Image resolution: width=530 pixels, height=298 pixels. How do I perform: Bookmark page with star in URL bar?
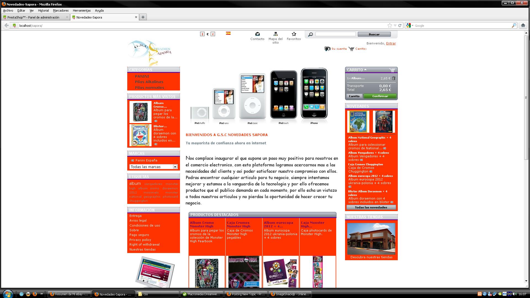(389, 25)
